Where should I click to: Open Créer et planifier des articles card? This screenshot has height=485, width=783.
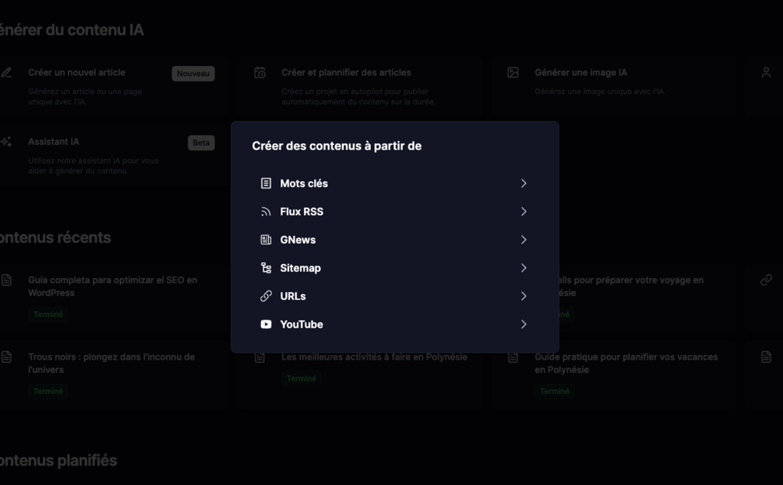361,86
